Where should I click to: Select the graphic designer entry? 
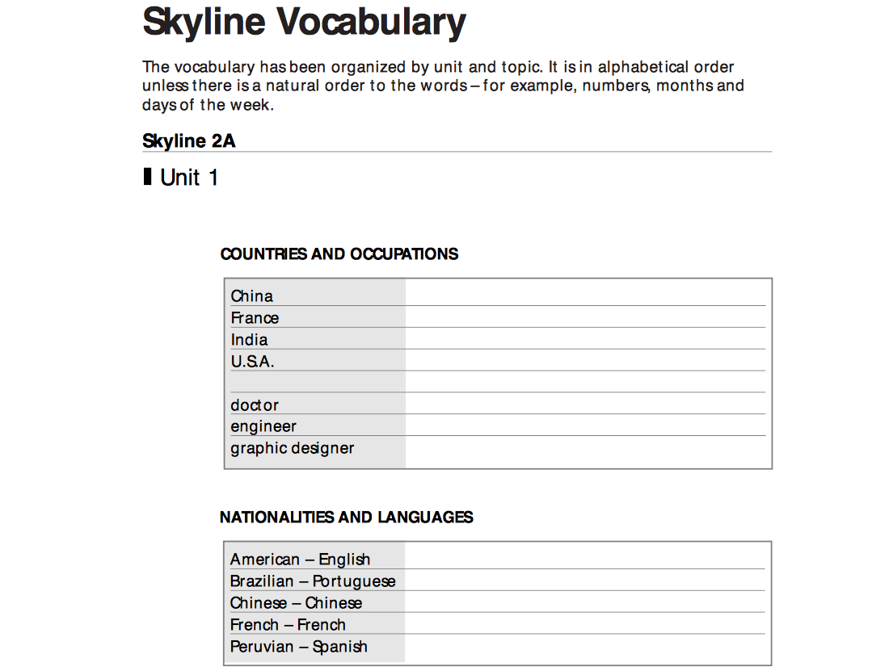coord(292,448)
